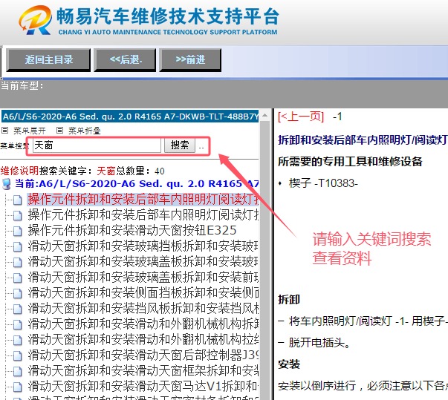The height and width of the screenshot is (400, 448).
Task: Open 滑动天窗拆卸和安装挡风板 item
Action: point(143,309)
